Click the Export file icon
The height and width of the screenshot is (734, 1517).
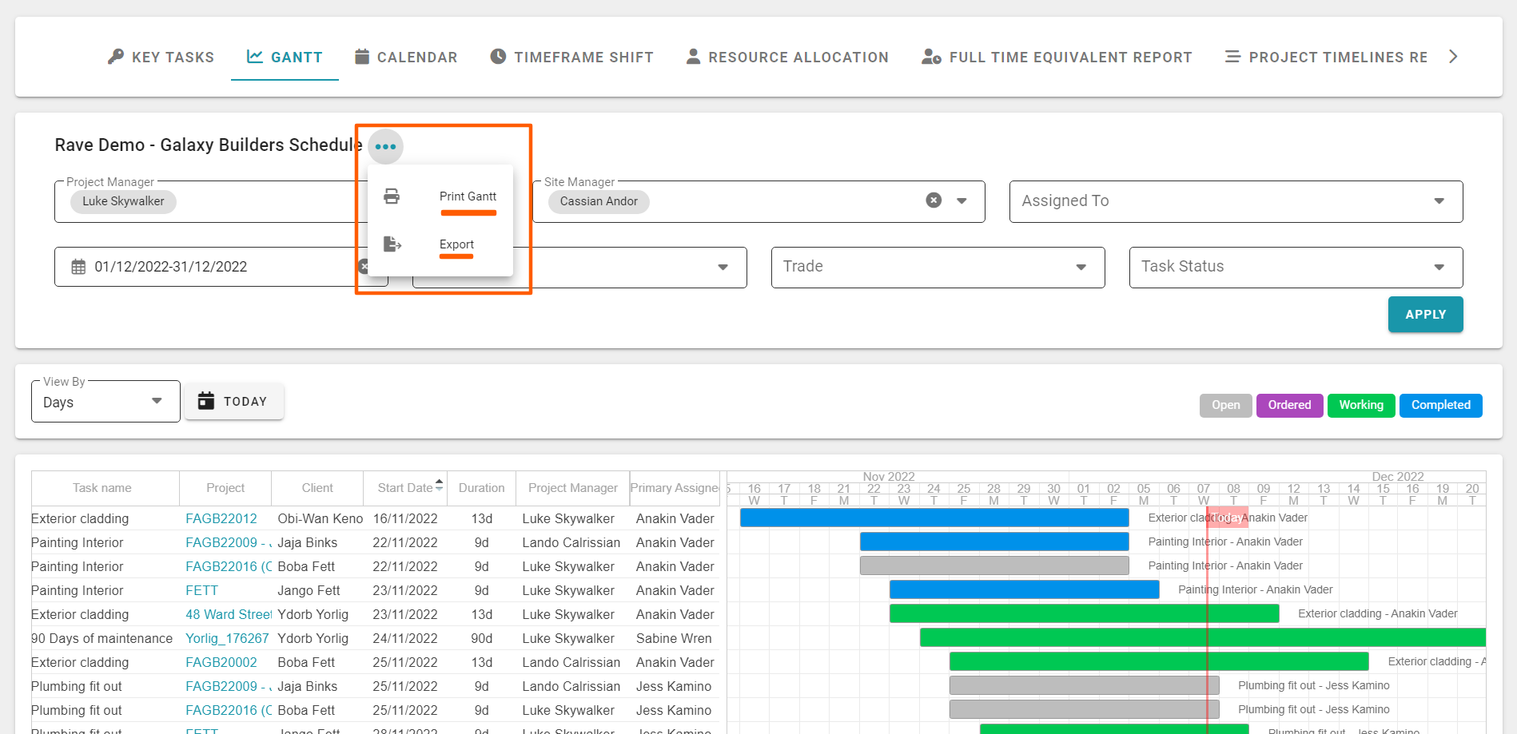pyautogui.click(x=392, y=244)
